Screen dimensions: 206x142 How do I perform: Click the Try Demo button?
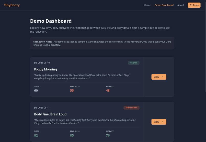coord(194,5)
